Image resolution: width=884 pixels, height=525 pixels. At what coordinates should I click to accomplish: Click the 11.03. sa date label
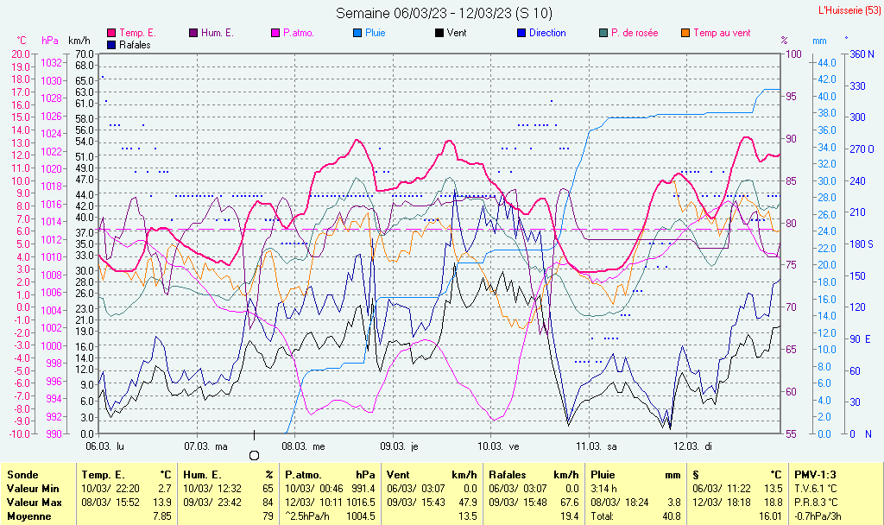[x=597, y=446]
